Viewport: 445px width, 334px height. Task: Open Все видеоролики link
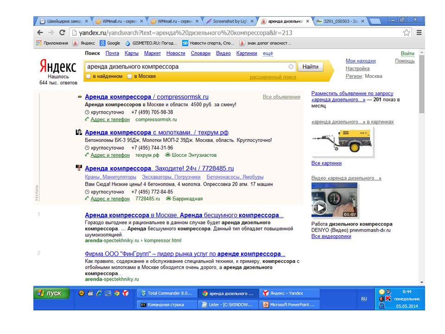click(x=331, y=236)
